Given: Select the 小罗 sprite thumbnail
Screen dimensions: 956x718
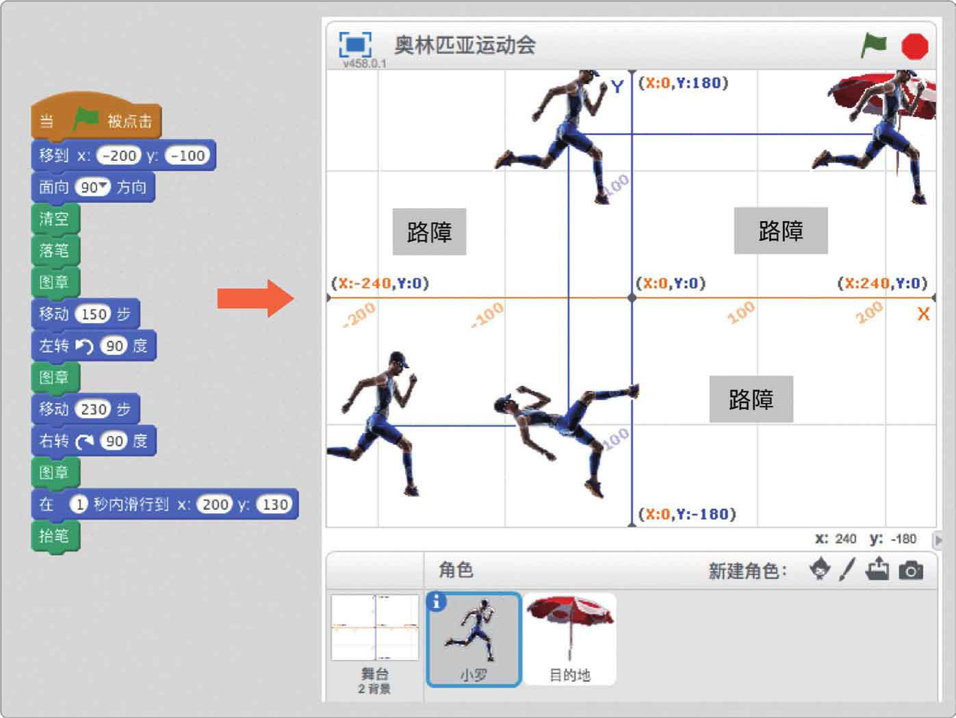Looking at the screenshot, I should 474,639.
